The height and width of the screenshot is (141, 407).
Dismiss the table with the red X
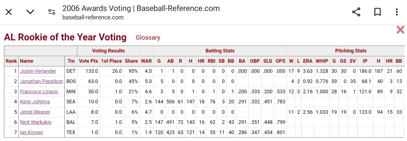400,30
